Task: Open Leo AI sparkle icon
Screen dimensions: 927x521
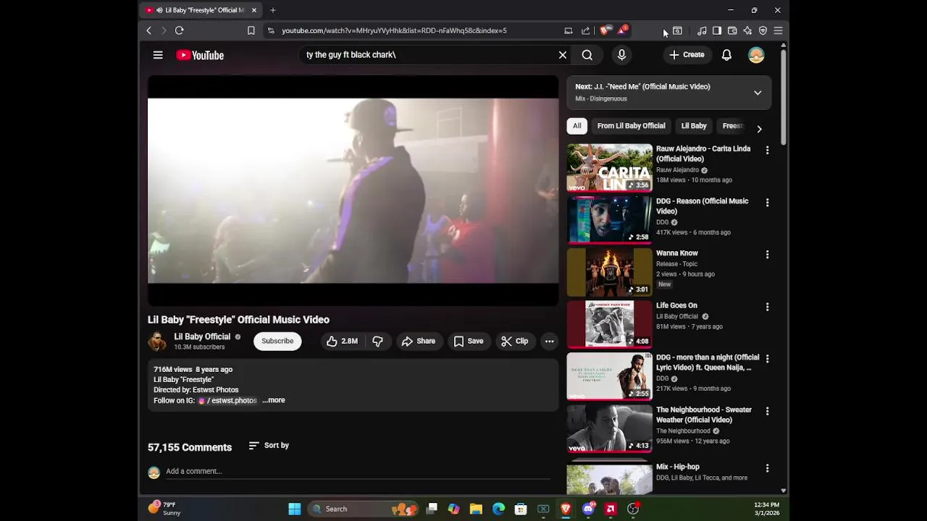Action: pyautogui.click(x=747, y=30)
